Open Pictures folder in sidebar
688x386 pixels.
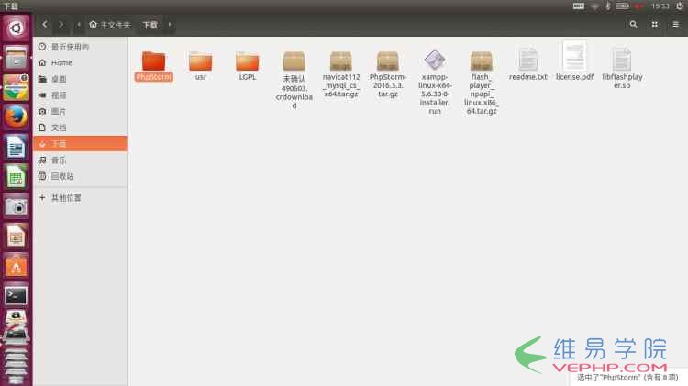(x=81, y=112)
